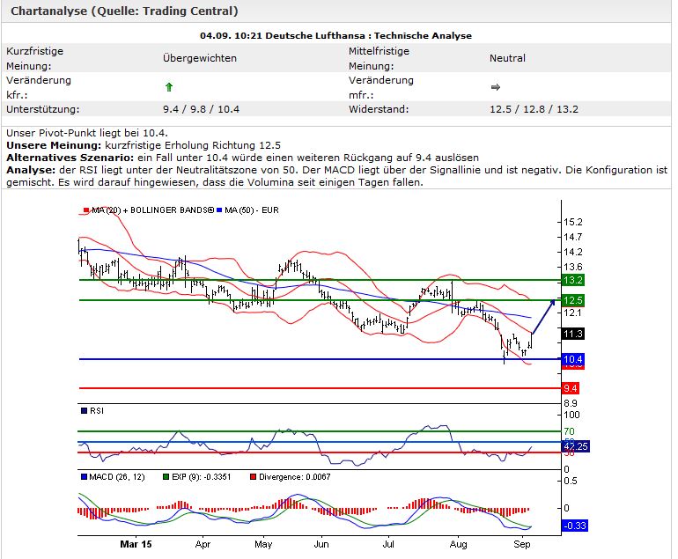This screenshot has height=559, width=678.
Task: Click the red 9.4 support price tag
Action: click(x=571, y=388)
